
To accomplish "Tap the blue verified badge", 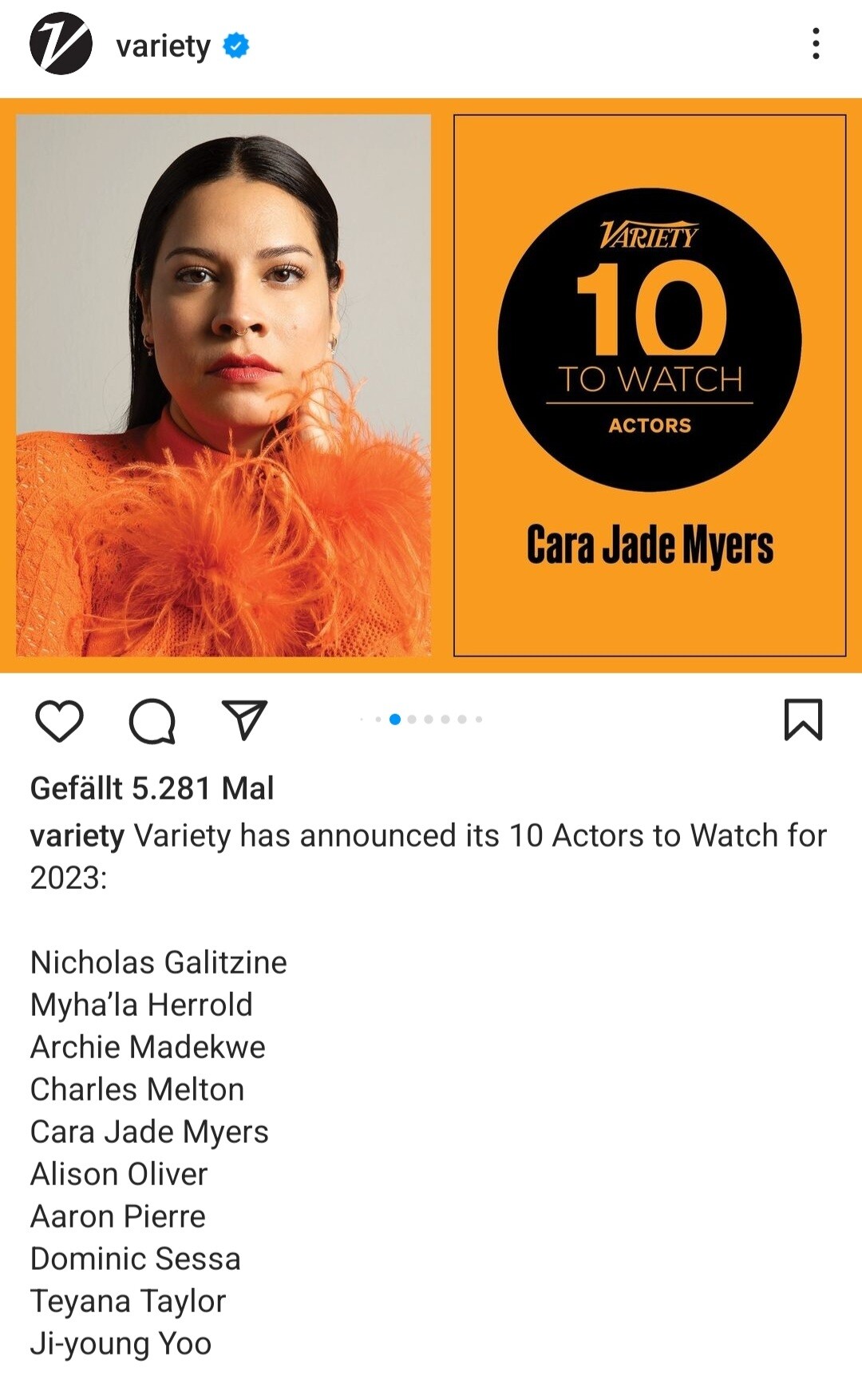I will coord(236,46).
